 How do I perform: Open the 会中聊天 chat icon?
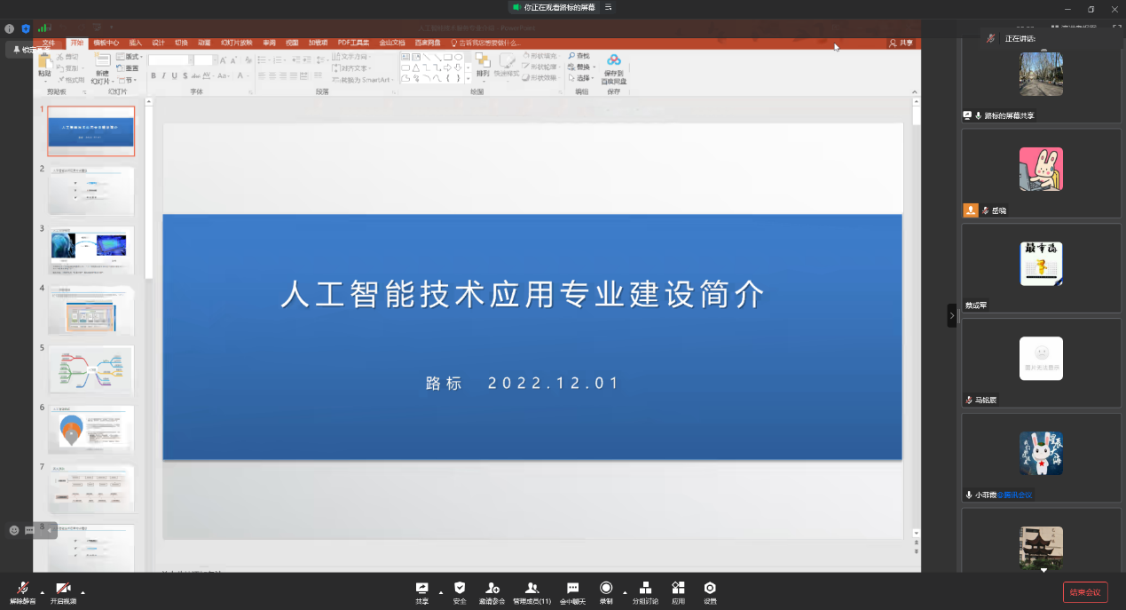click(572, 591)
